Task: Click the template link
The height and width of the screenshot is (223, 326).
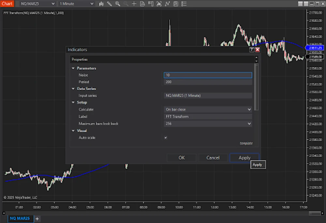Action: [x=246, y=143]
